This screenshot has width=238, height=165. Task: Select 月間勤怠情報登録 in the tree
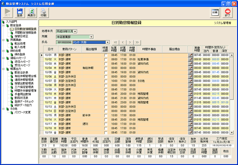(x=25, y=33)
